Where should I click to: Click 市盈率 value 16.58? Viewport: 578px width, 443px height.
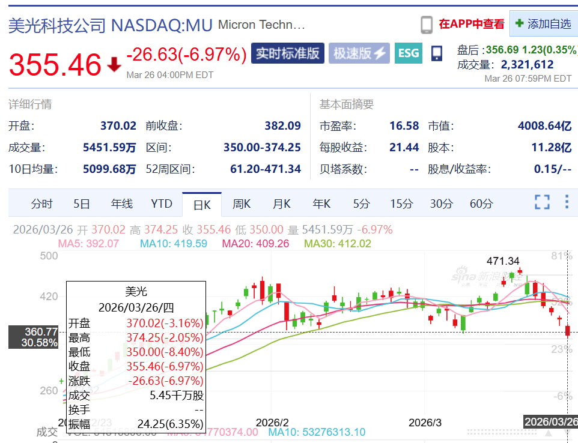[x=404, y=126]
